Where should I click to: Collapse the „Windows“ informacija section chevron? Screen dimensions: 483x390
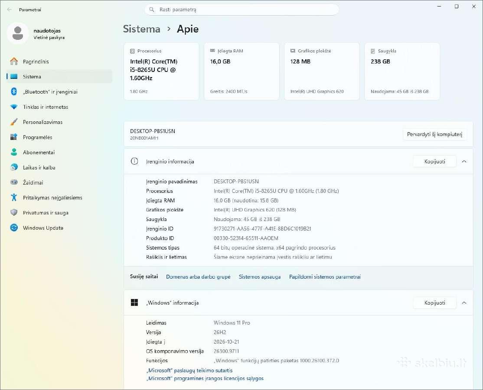[x=464, y=302]
